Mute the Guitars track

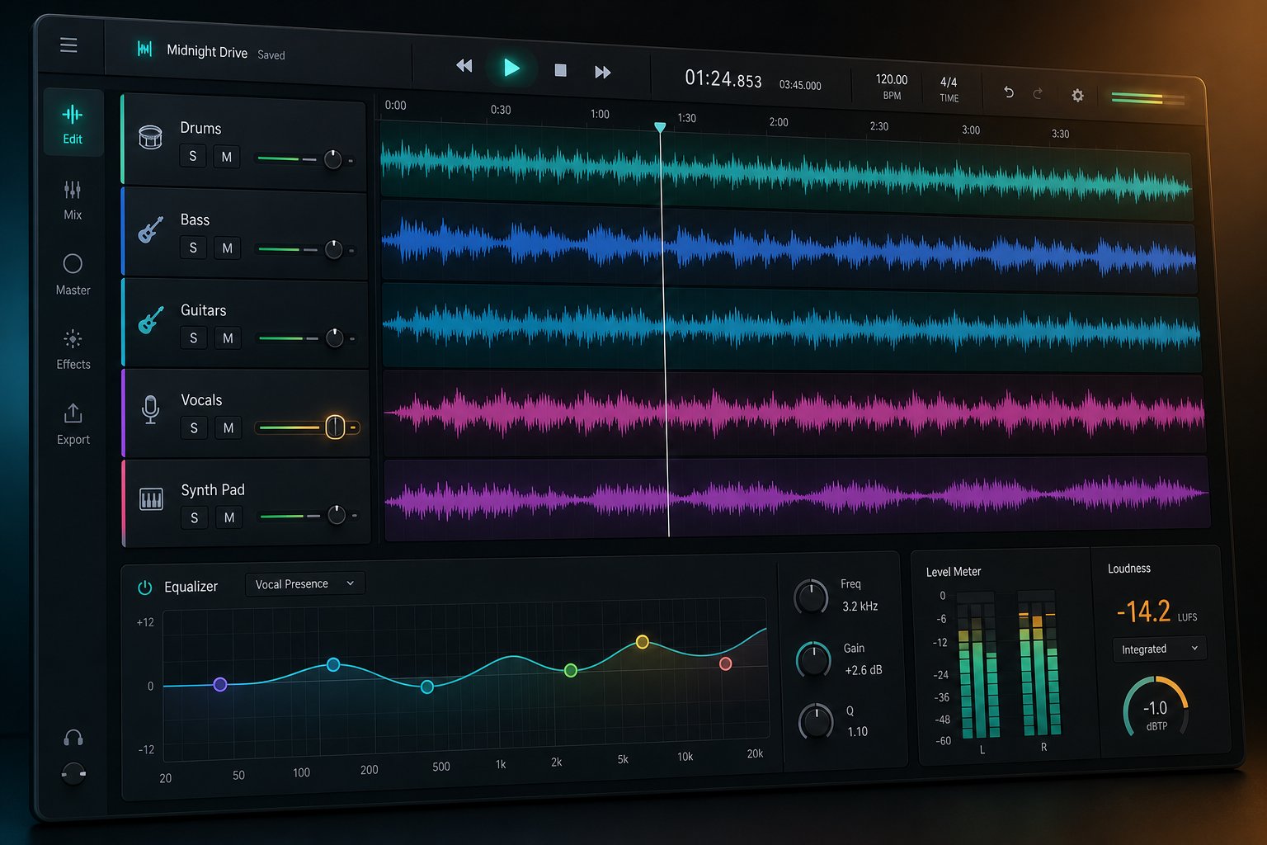tap(228, 338)
